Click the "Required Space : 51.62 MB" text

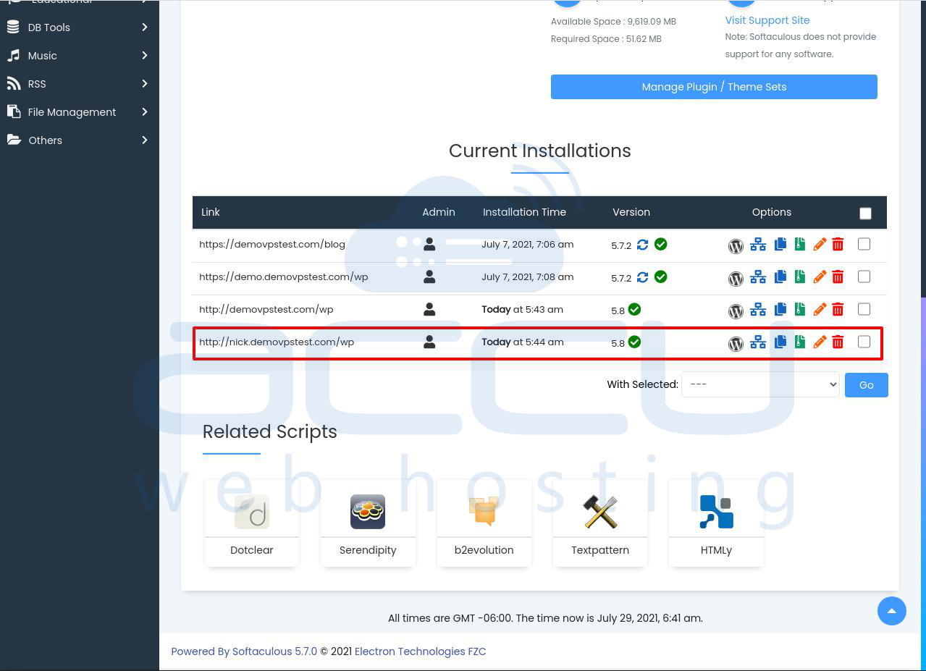pyautogui.click(x=607, y=39)
